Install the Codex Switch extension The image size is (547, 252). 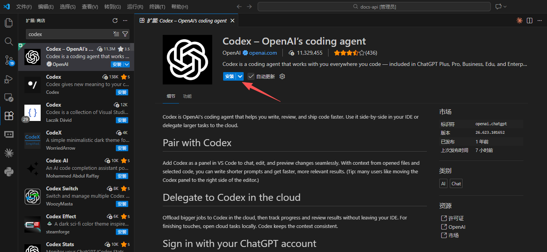[122, 204]
